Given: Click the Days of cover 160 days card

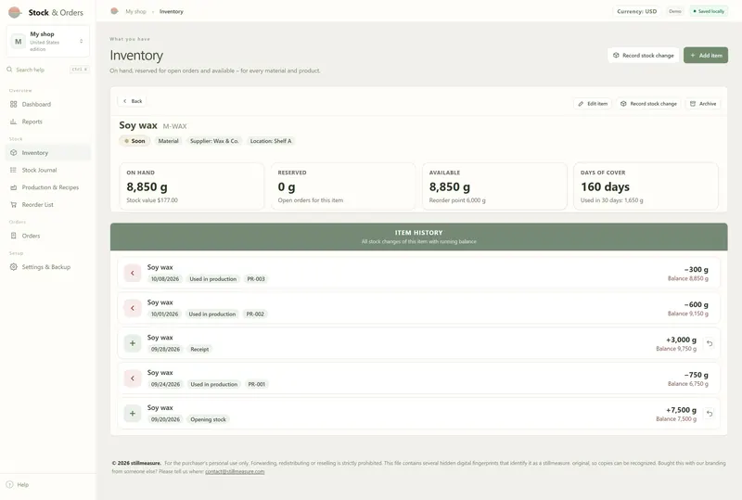Looking at the screenshot, I should (x=646, y=186).
